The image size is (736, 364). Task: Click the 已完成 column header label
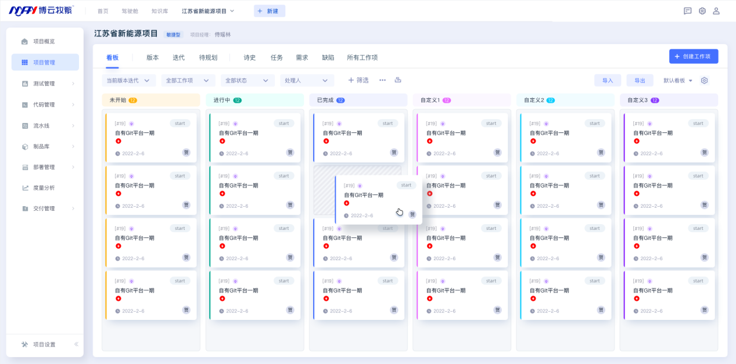[x=325, y=100]
